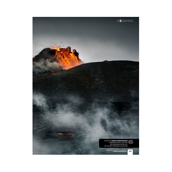Click the small lava glow on right side
Screen dimensions: 172x172
(121, 129)
